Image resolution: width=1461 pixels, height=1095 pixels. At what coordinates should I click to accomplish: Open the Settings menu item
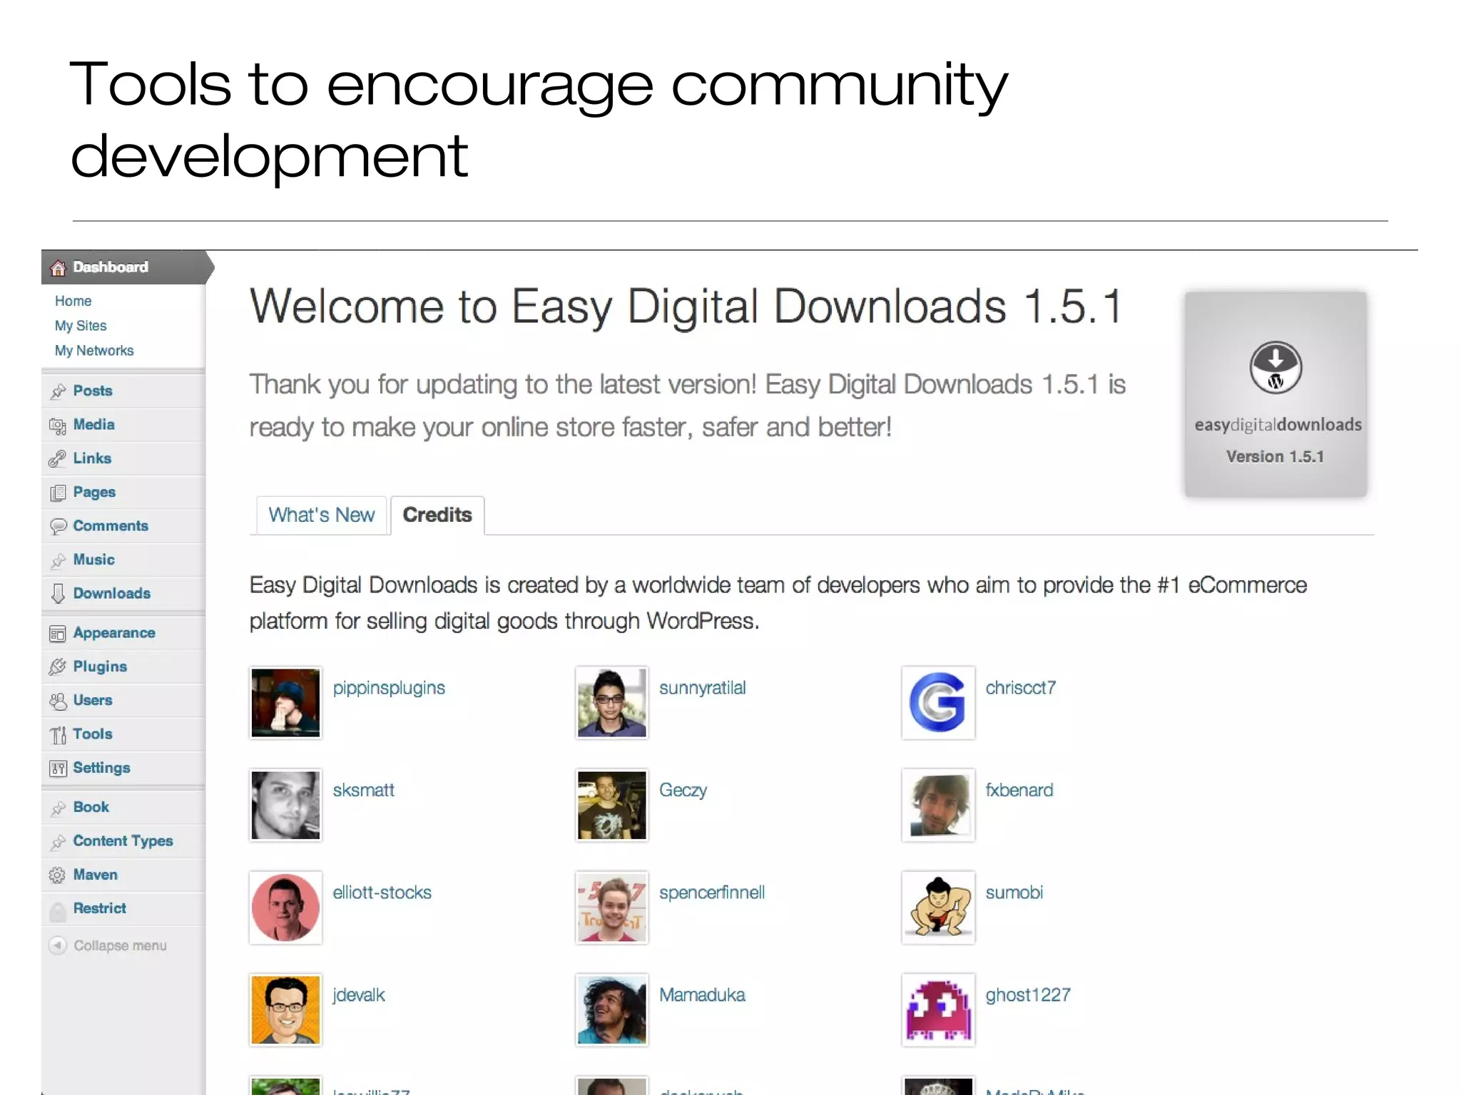(x=123, y=768)
